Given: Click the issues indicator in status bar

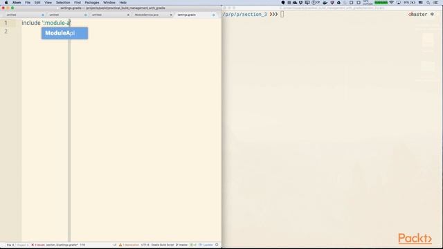Looking at the screenshot, I should point(38,245).
